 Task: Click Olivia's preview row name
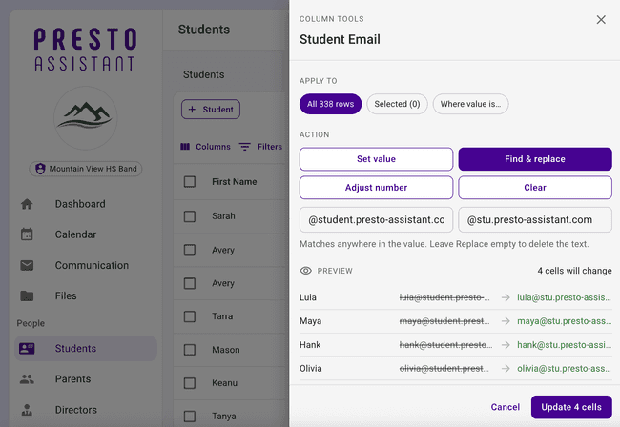click(311, 369)
